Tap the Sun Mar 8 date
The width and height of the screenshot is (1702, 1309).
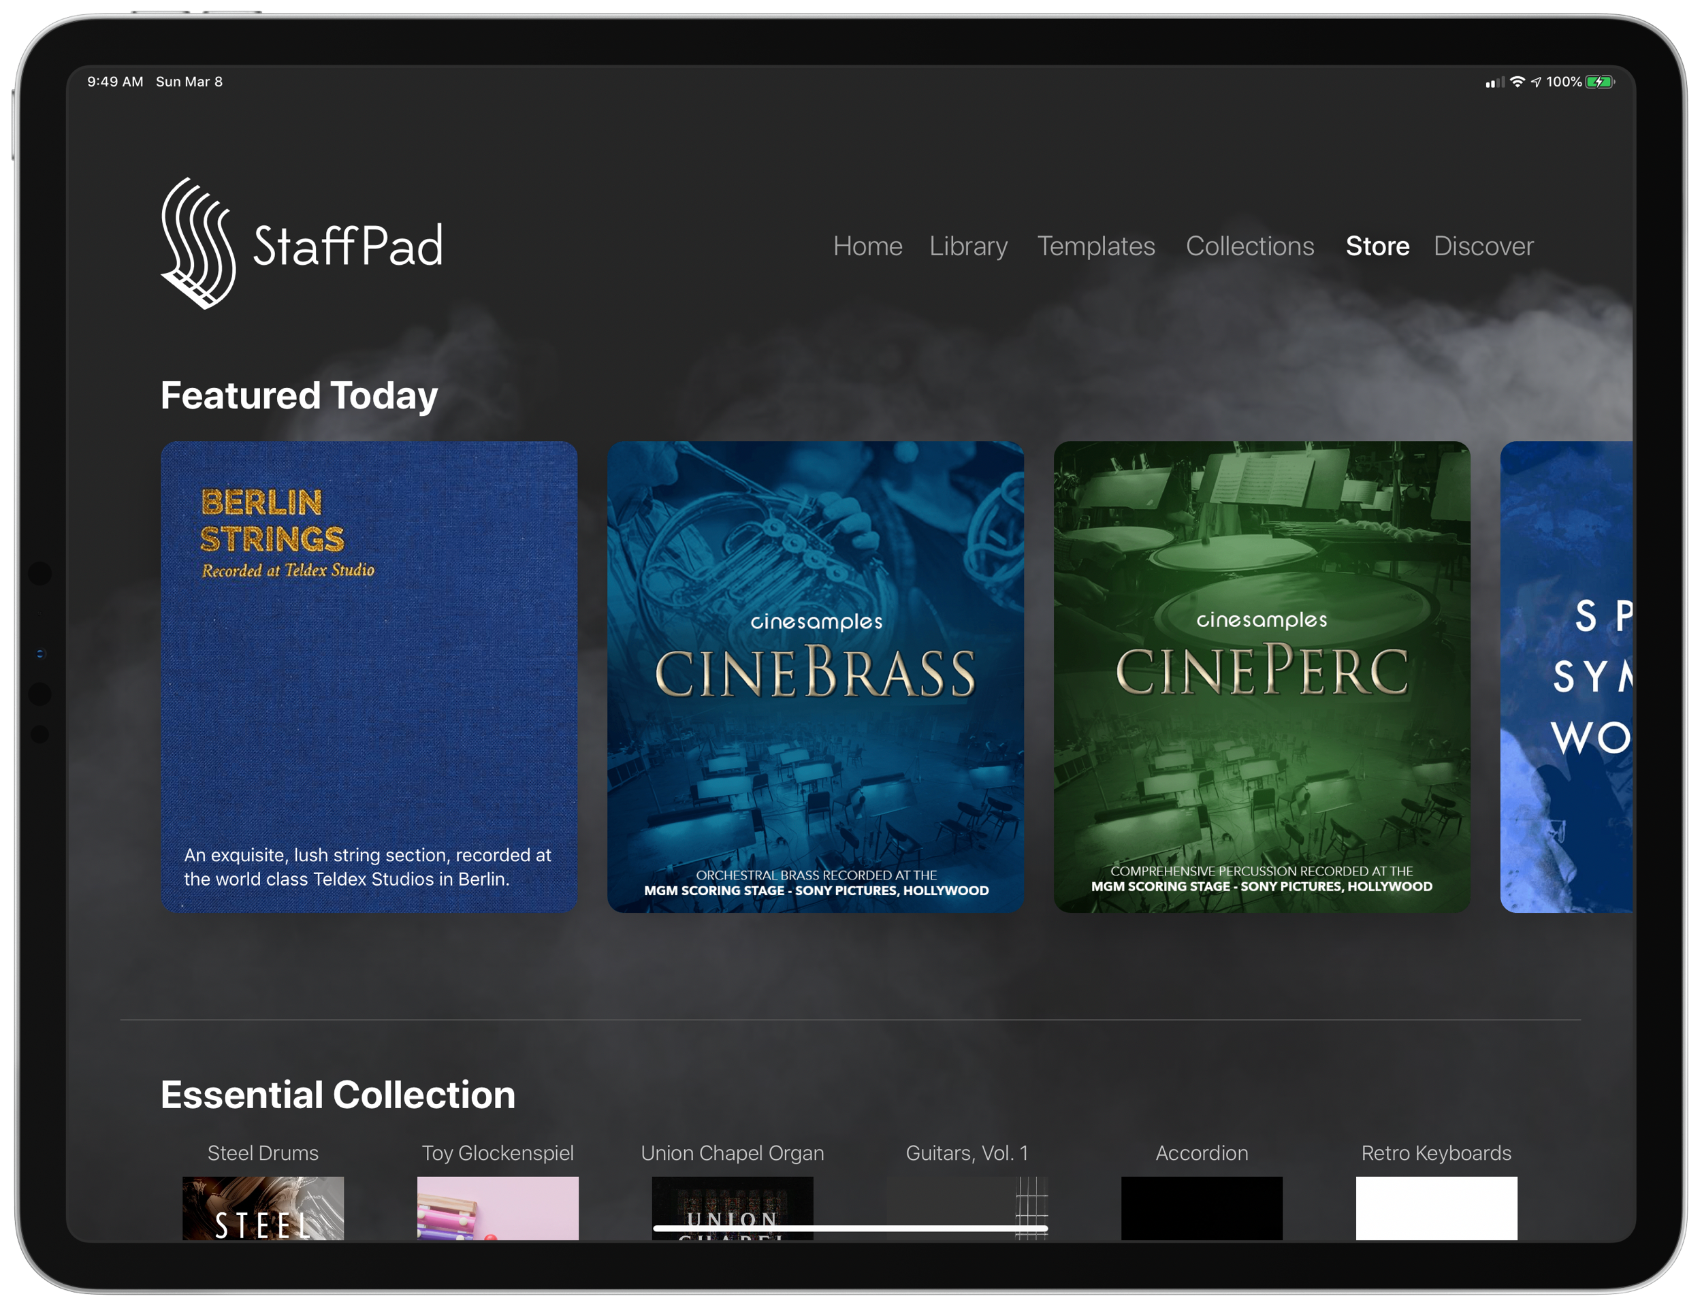[x=189, y=82]
